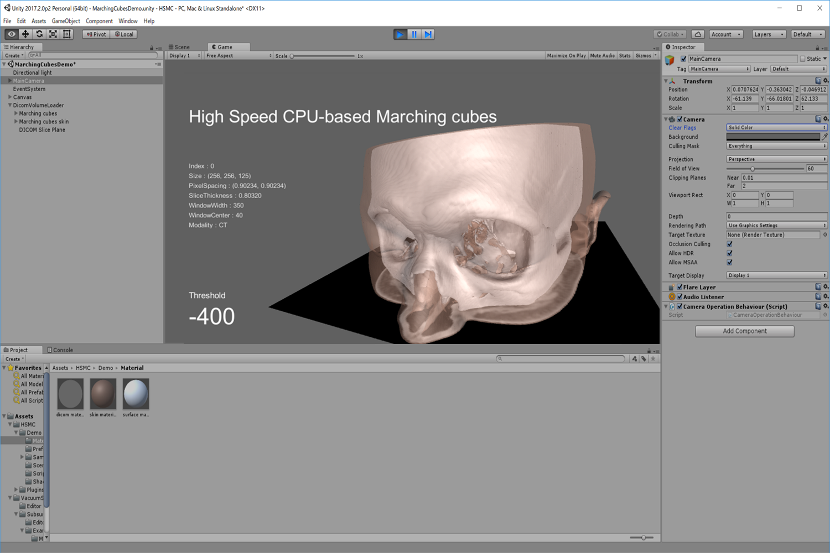Switch to the Scene tab
Screen dimensions: 830x553
pyautogui.click(x=180, y=47)
